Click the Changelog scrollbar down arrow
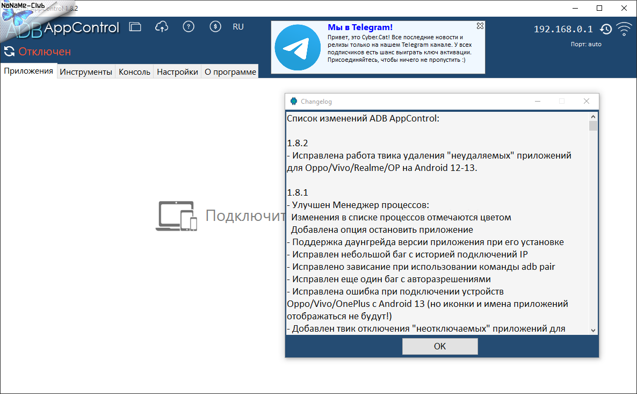Screen dimensions: 637x394 click(x=593, y=330)
